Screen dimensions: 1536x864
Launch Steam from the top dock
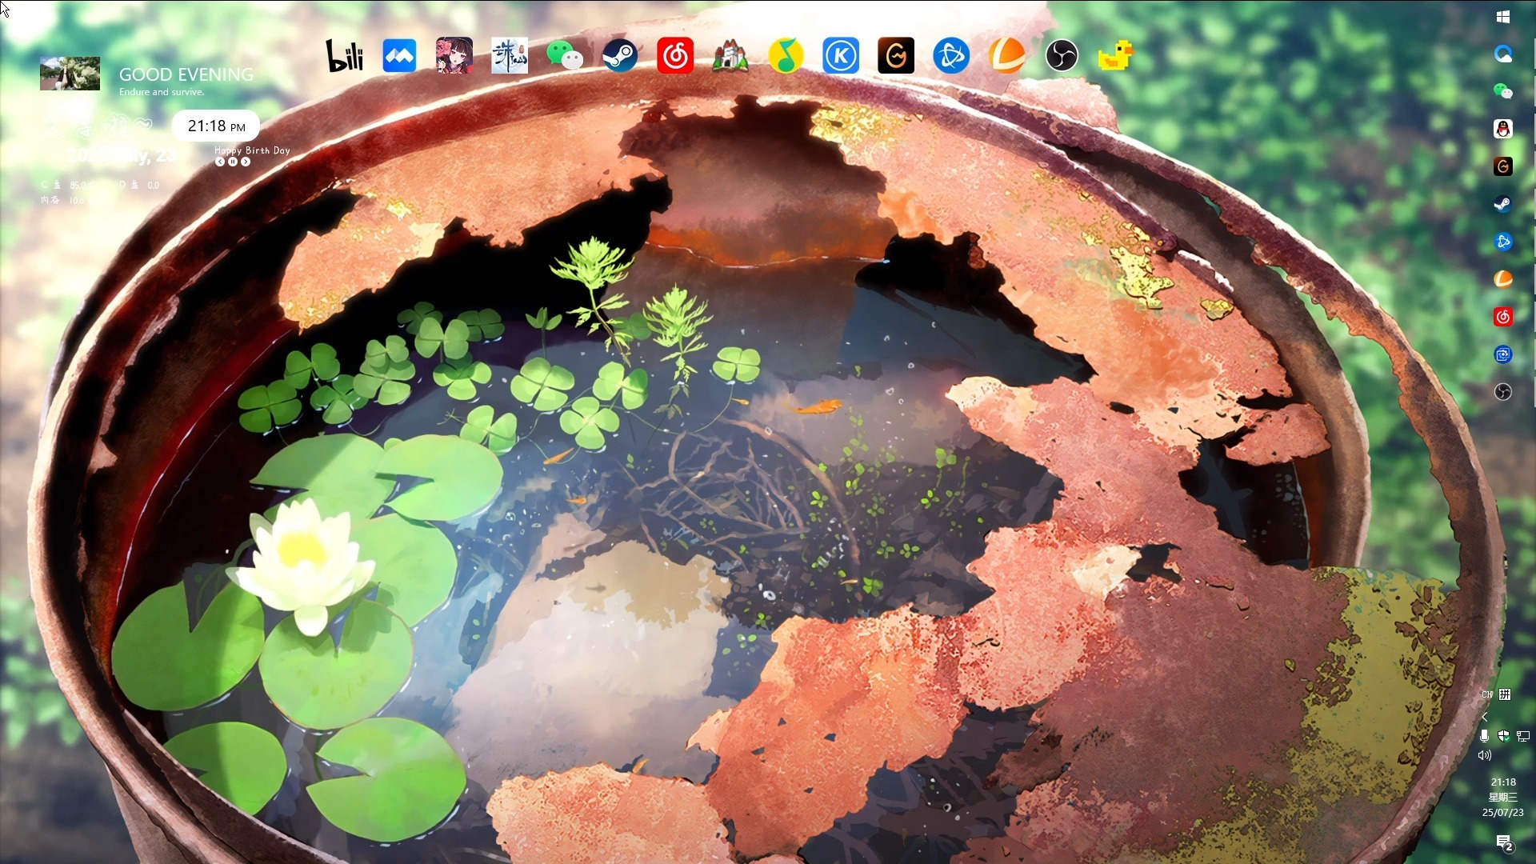point(620,56)
